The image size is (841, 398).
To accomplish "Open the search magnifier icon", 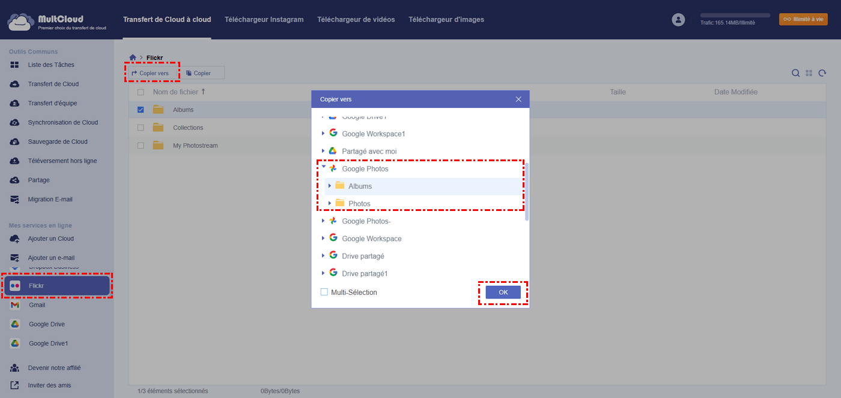I will click(x=795, y=73).
